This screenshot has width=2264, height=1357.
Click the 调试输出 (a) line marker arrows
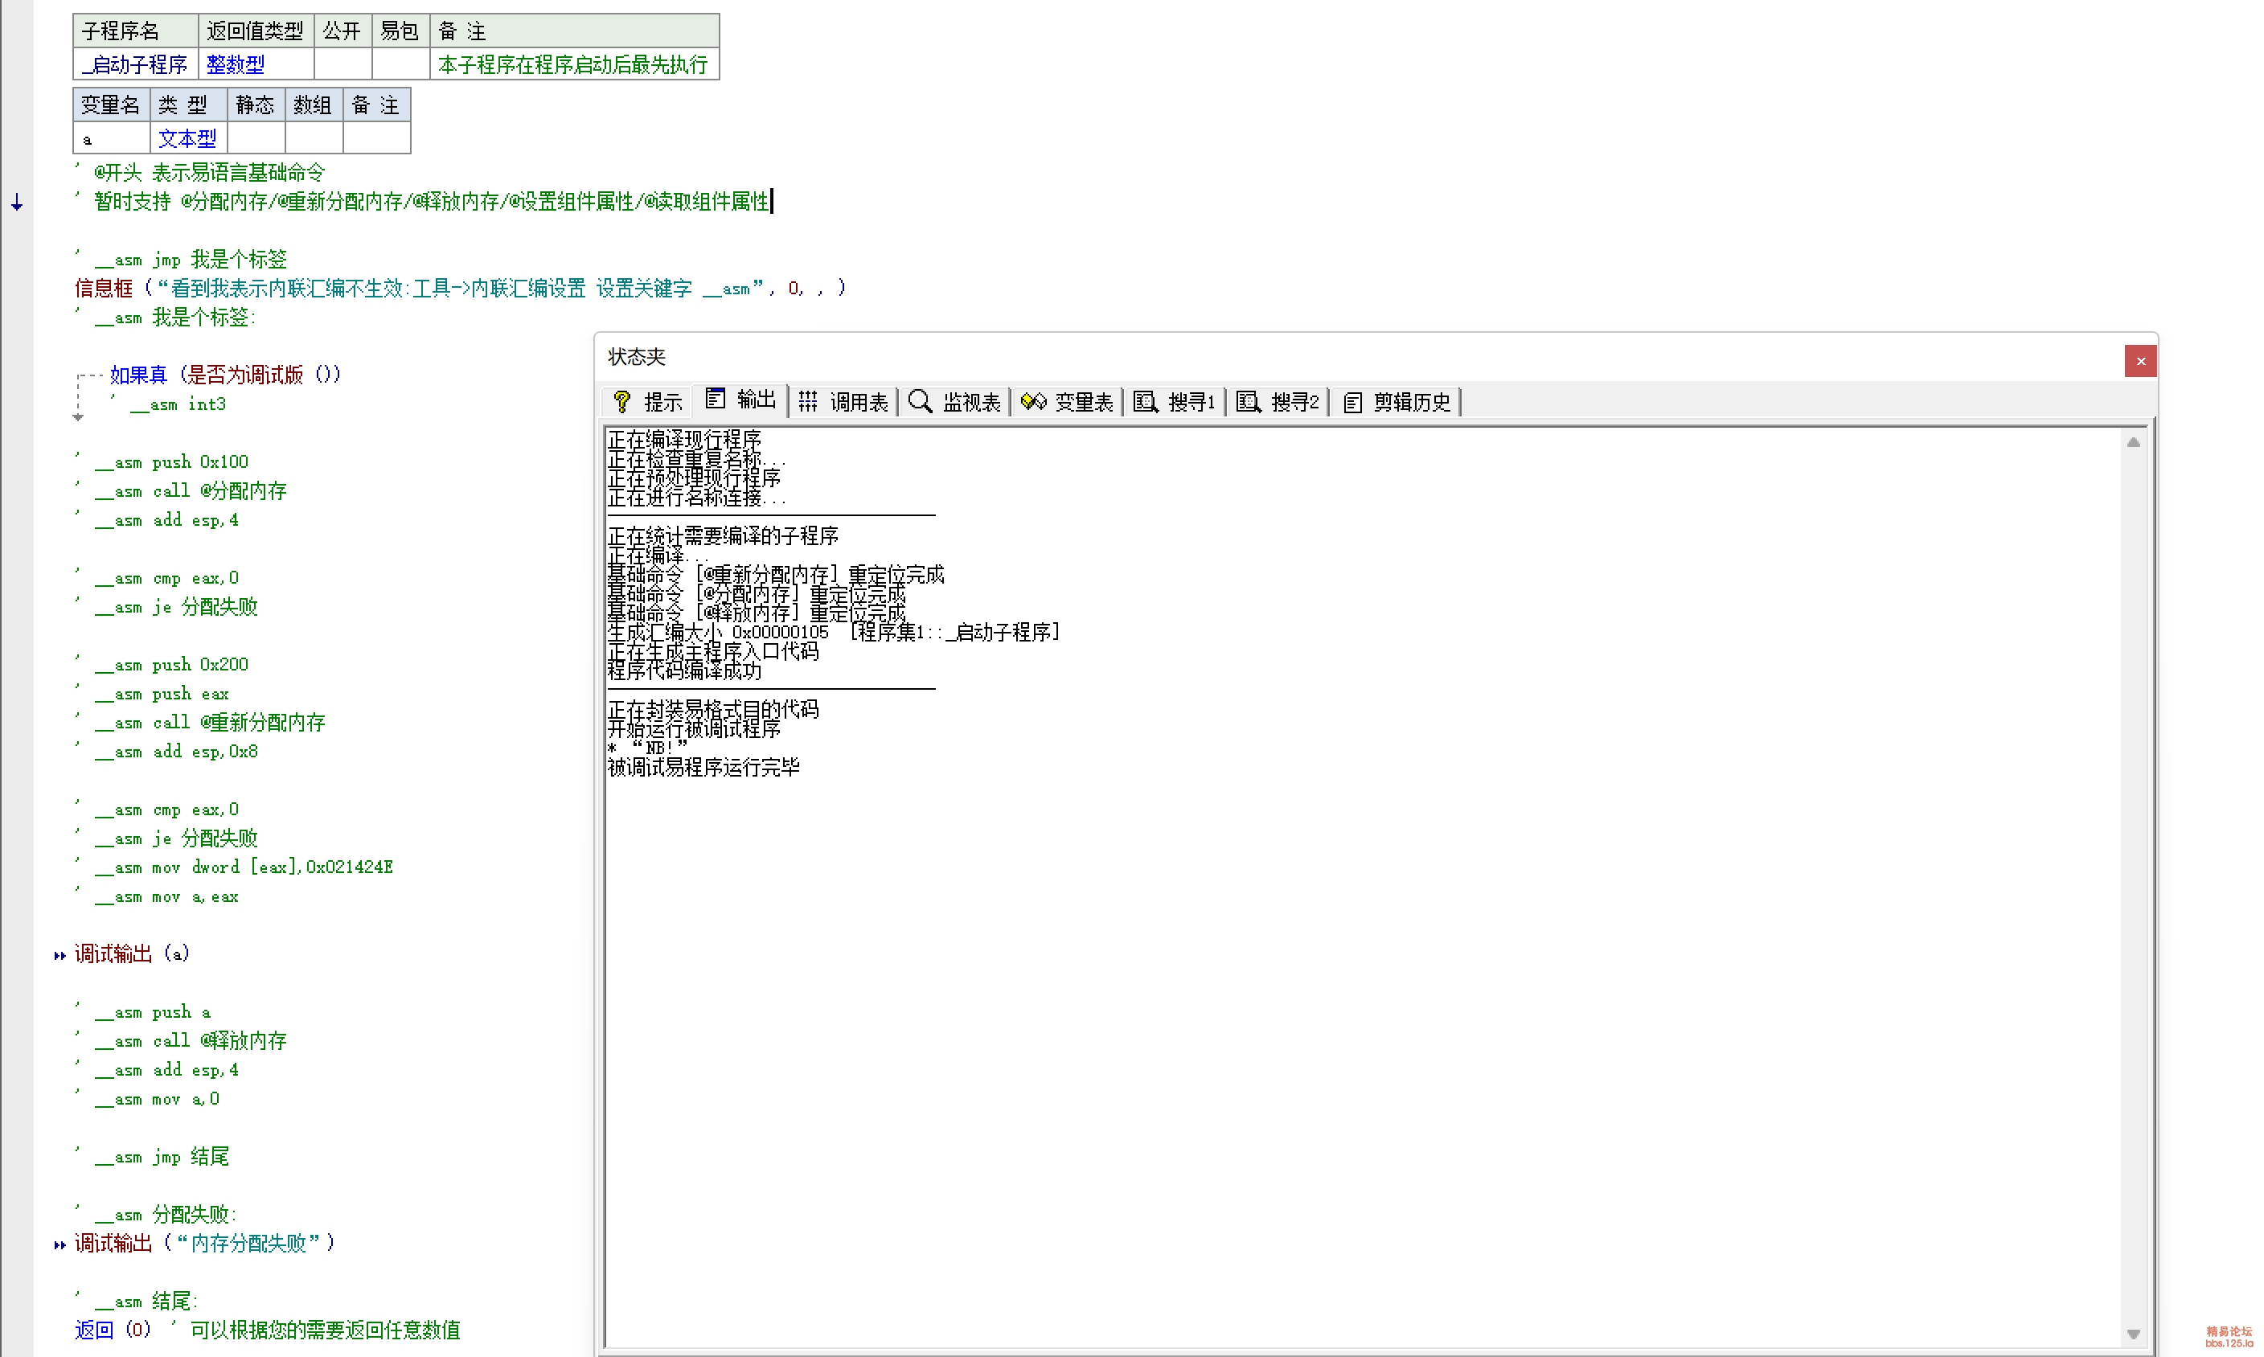point(59,955)
